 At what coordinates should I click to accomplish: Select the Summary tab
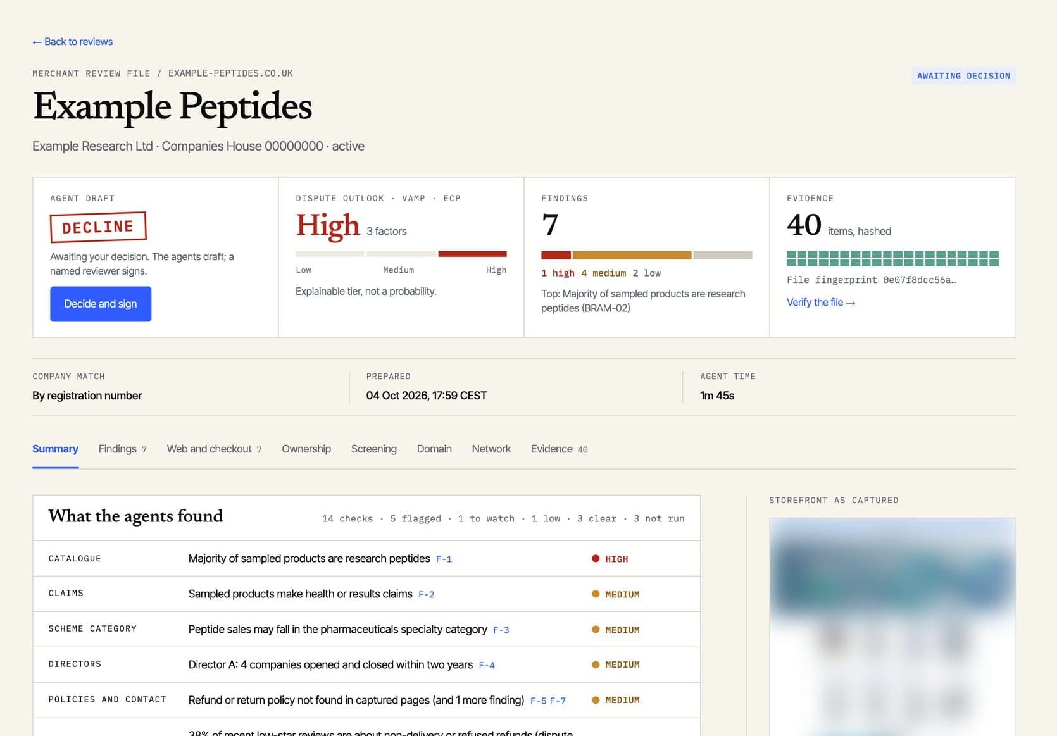pos(55,449)
